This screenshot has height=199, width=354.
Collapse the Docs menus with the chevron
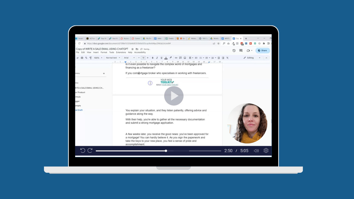(266, 58)
